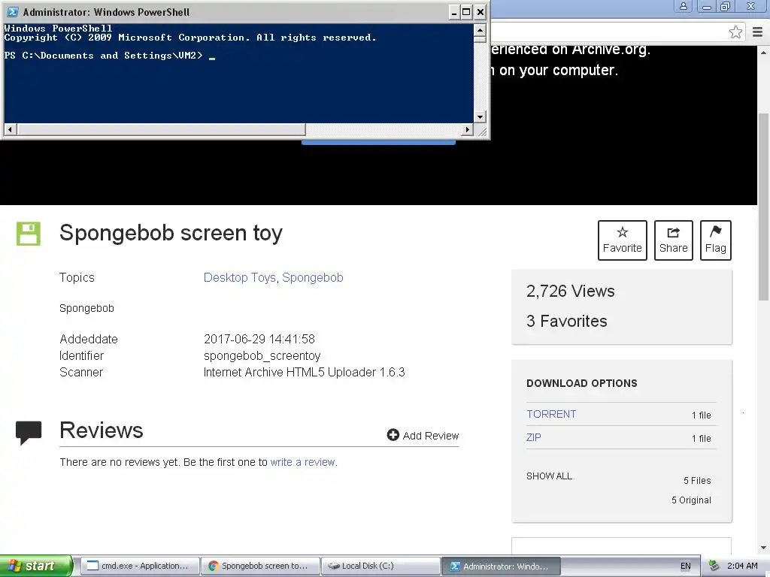Click the DOWNLOAD OPTIONS heading

click(x=582, y=383)
